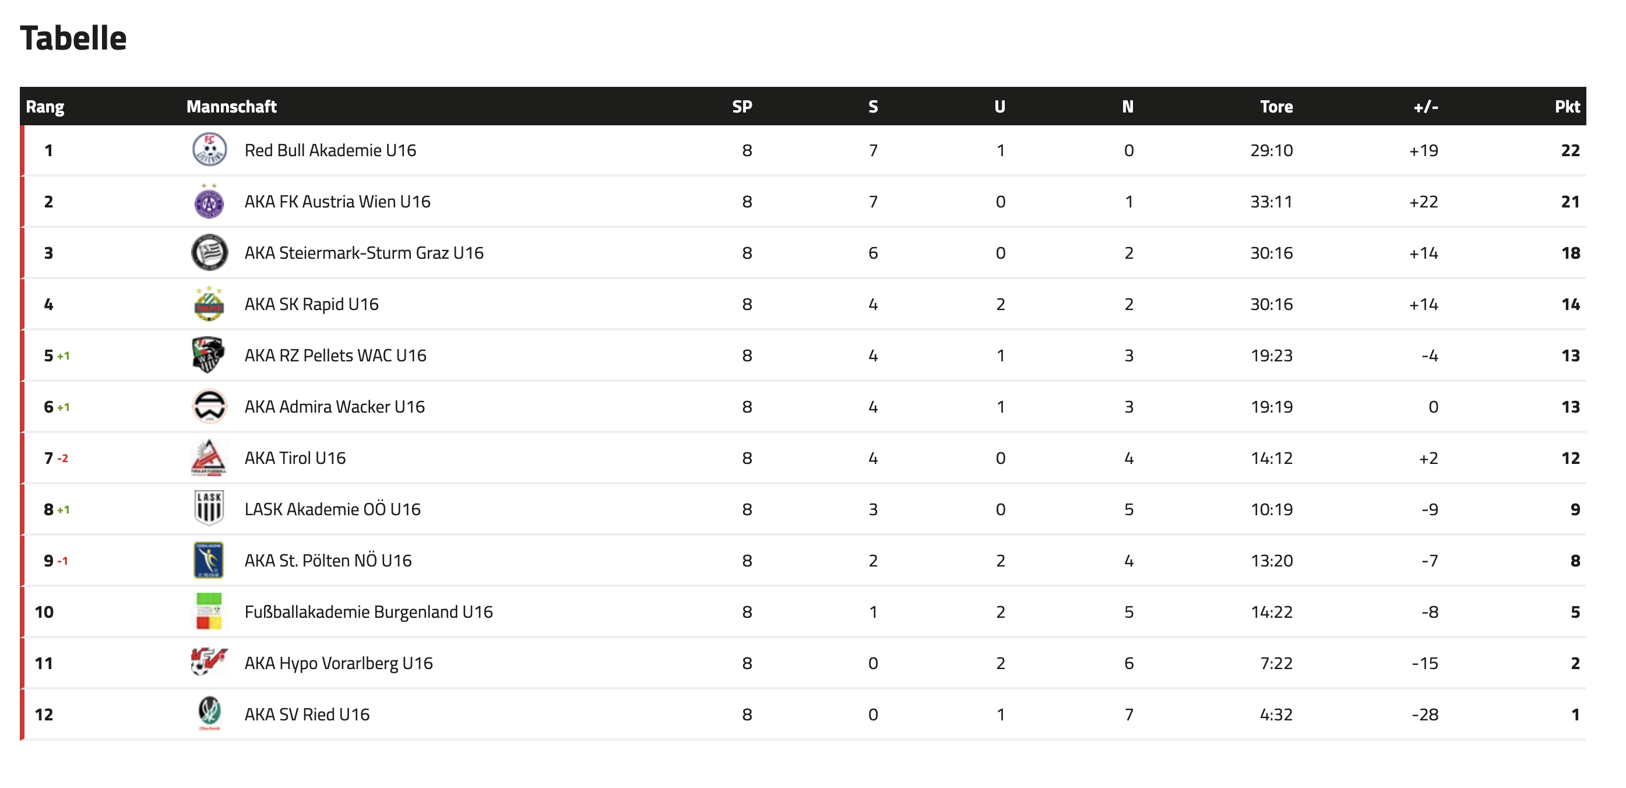The image size is (1626, 788).
Task: Open the AKA Tirol U16 team link
Action: (x=295, y=458)
